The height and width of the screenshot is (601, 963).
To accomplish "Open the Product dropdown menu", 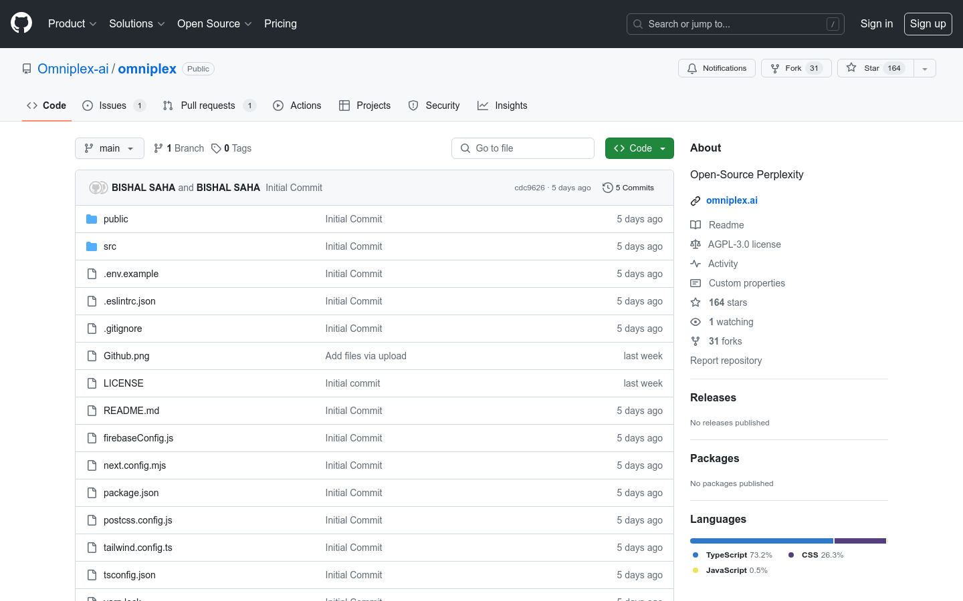I will click(72, 23).
